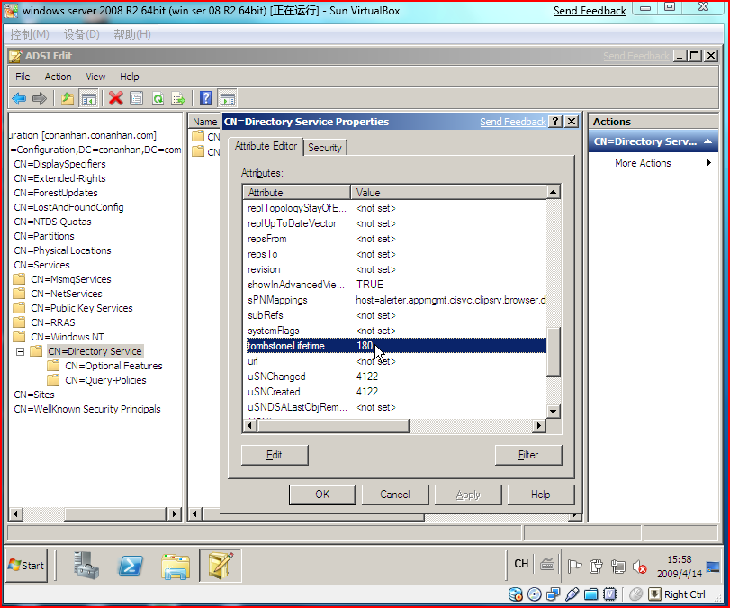Click the Value column header
730x608 pixels.
pyautogui.click(x=449, y=193)
